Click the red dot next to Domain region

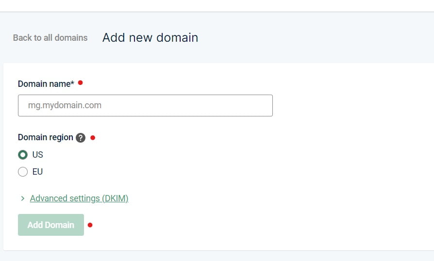click(x=93, y=138)
